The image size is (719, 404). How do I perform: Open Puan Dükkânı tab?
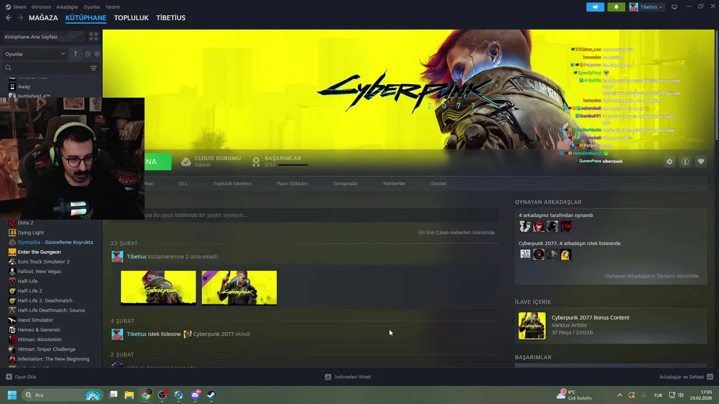click(x=292, y=183)
